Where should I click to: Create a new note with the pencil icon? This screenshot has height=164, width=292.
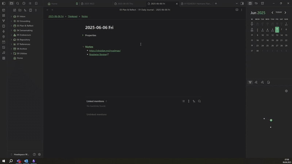click(x=15, y=10)
